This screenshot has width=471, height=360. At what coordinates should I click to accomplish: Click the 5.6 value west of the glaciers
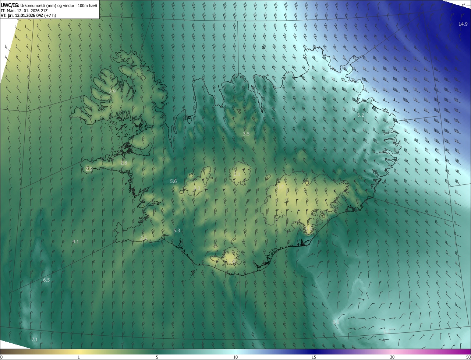[x=173, y=181]
